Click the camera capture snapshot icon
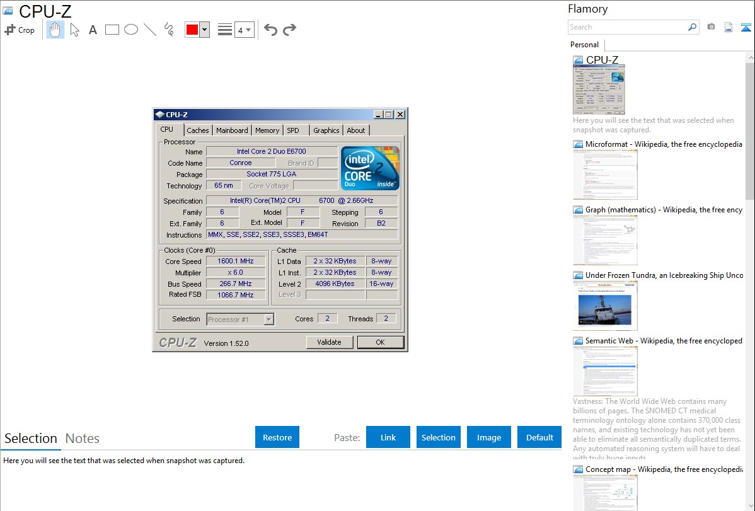This screenshot has height=511, width=755. (x=711, y=27)
